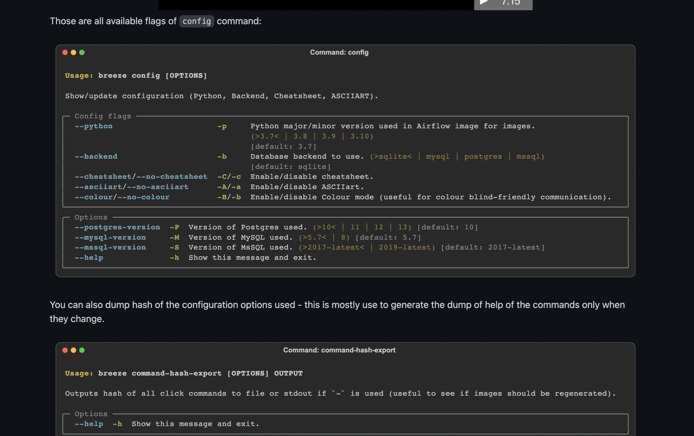Click the --colour/--no-colour flag
This screenshot has height=436, width=694.
tap(122, 197)
